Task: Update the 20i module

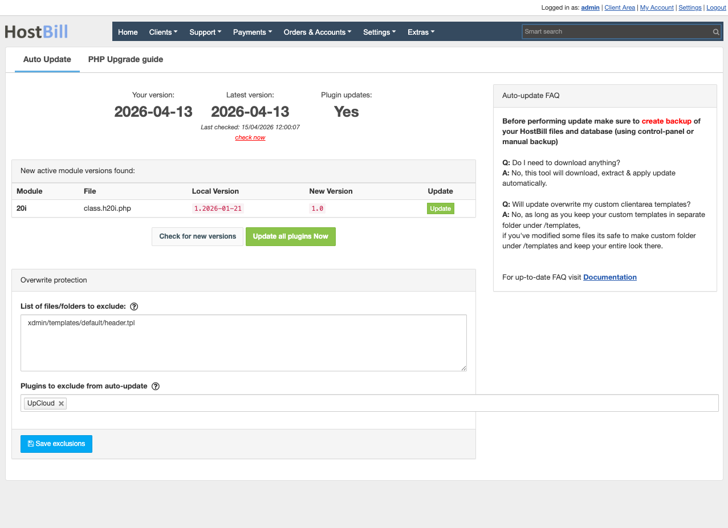Action: [x=440, y=208]
